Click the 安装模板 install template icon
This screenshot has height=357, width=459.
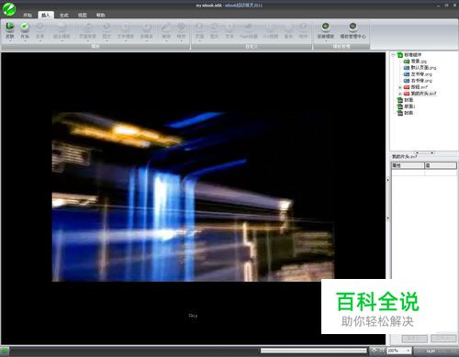tap(325, 31)
